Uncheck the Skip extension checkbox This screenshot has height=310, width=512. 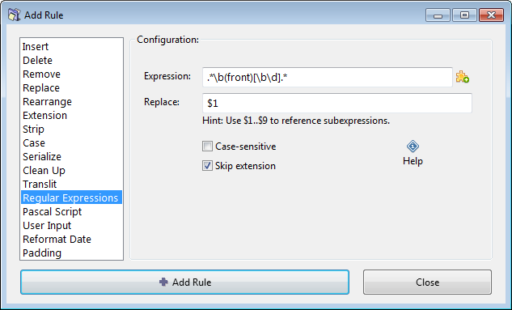(207, 166)
